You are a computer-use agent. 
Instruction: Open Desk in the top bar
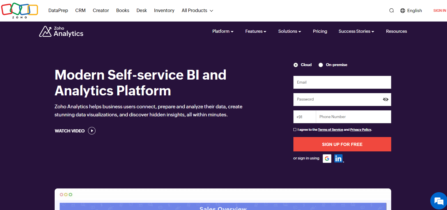point(142,11)
